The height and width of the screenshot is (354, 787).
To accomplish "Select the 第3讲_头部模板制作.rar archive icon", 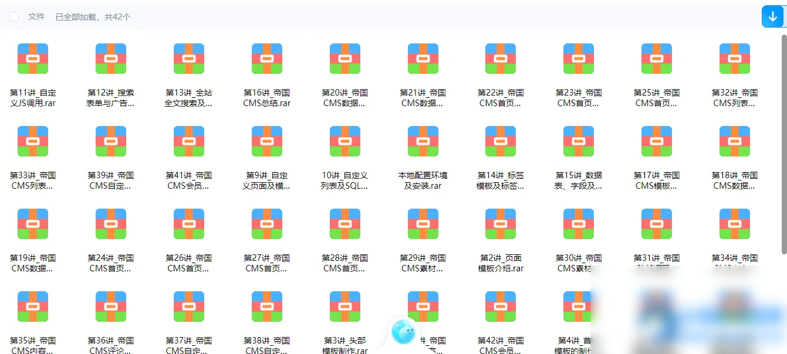I will click(344, 306).
